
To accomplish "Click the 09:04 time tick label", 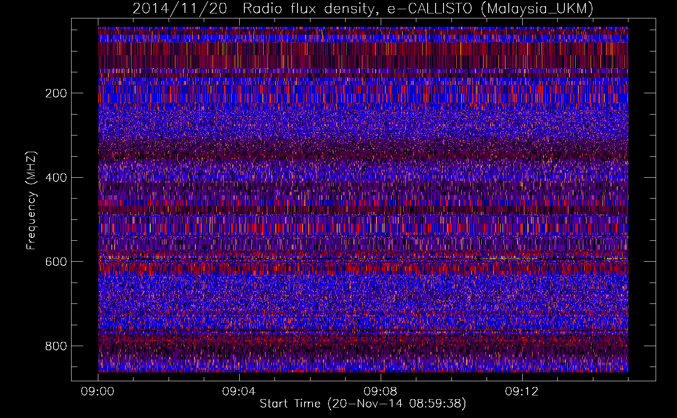I will click(239, 392).
